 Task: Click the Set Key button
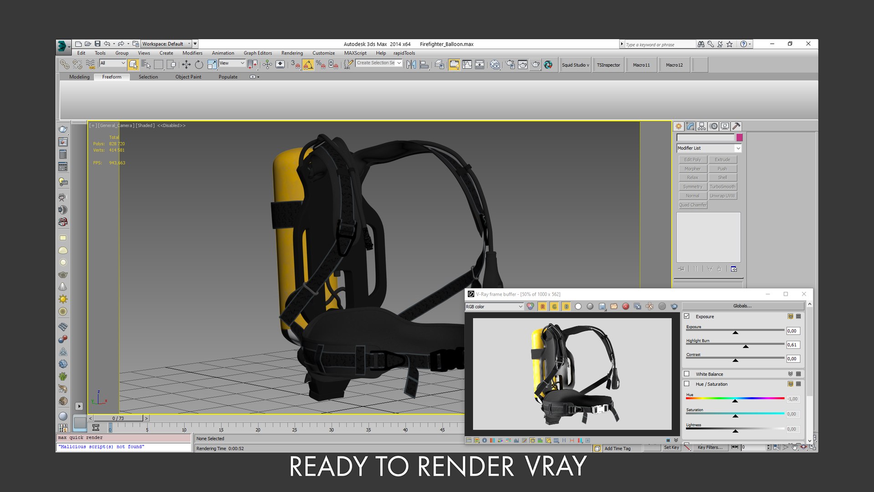coord(671,447)
